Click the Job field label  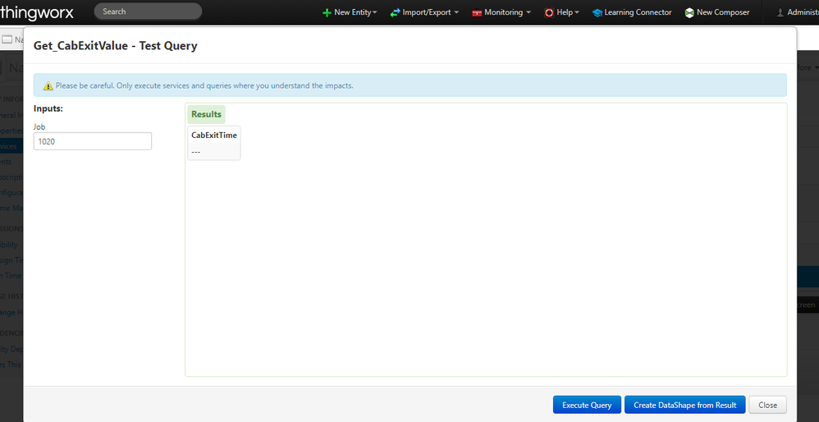click(x=39, y=127)
